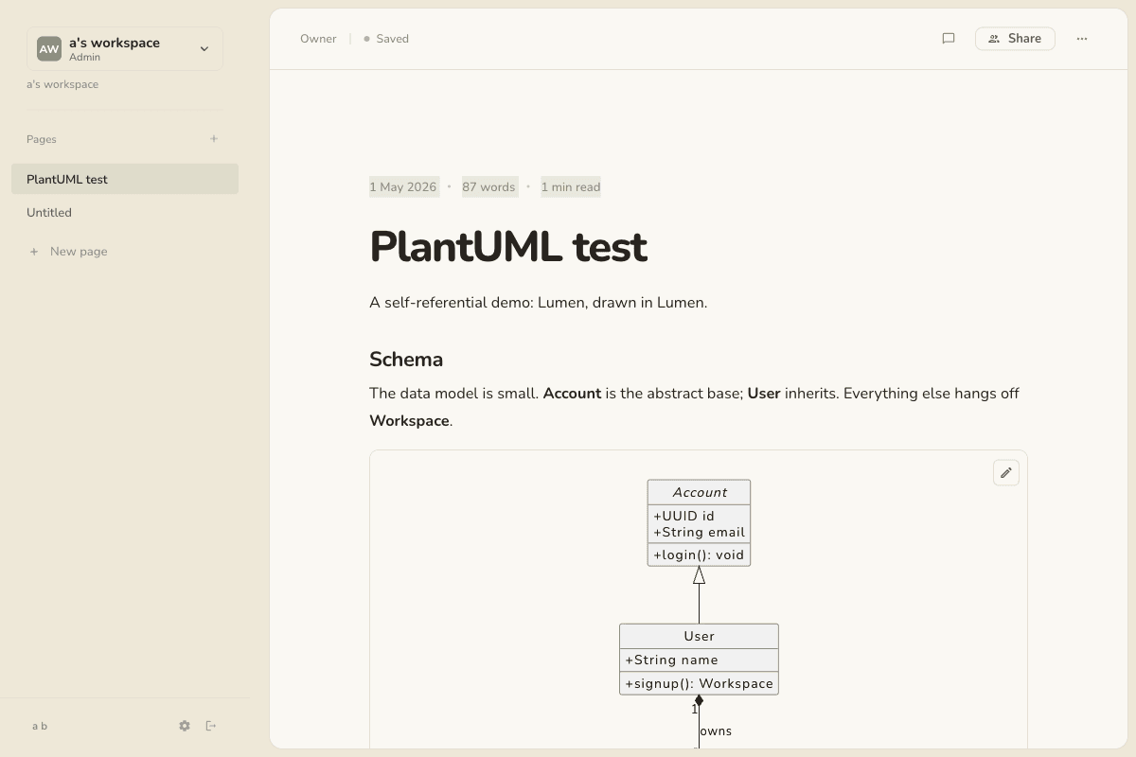Click the AW workspace avatar
Viewport: 1136px width, 757px height.
click(49, 48)
